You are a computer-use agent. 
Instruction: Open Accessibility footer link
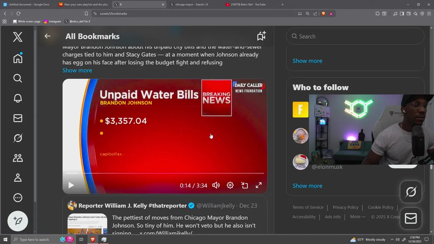(x=304, y=217)
